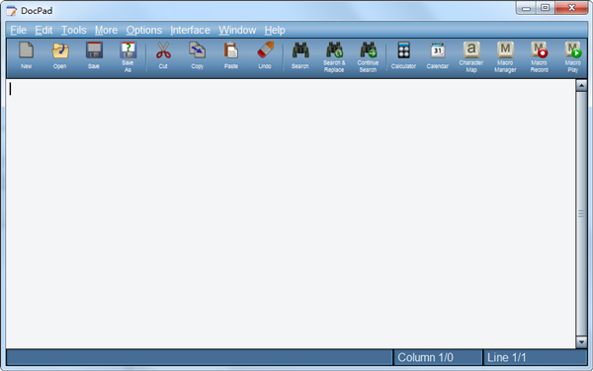Start Macro Record

pyautogui.click(x=540, y=56)
